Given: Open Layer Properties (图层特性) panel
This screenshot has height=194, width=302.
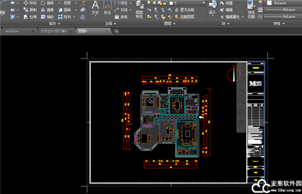Looking at the screenshot, I should [139, 9].
